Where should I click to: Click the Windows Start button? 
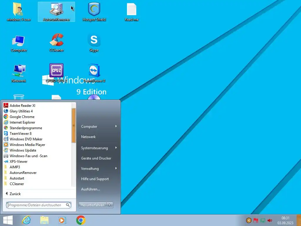point(8,220)
